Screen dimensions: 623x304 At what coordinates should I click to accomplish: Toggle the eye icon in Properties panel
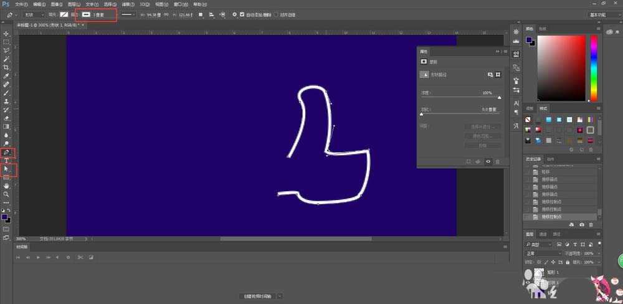(x=488, y=161)
